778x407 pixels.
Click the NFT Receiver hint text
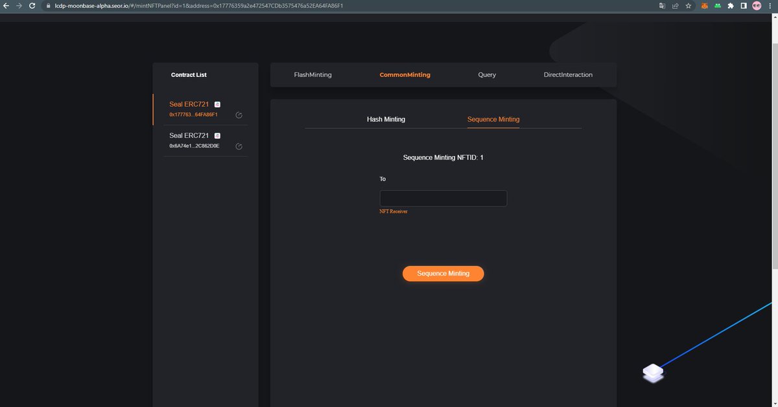[394, 212]
